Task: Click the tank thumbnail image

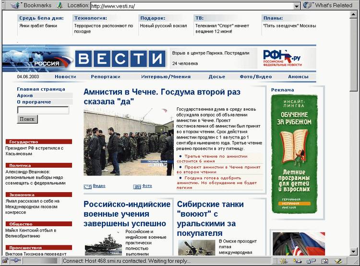Action: pos(196,248)
